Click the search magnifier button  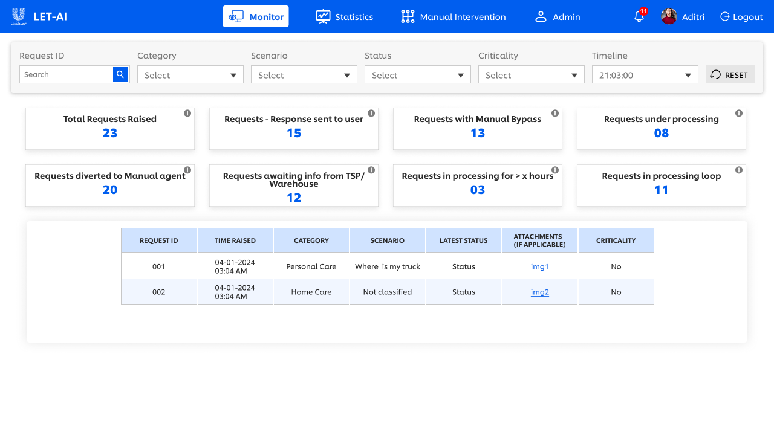[120, 74]
